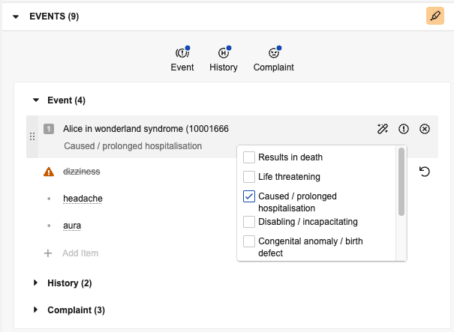Click the History icon button

(x=223, y=54)
